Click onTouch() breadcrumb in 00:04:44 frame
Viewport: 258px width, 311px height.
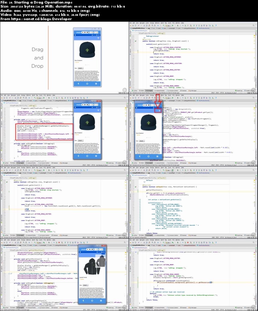[x=162, y=178]
